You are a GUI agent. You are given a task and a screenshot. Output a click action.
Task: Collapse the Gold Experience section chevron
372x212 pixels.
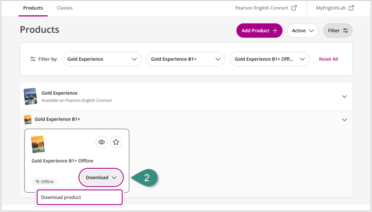pyautogui.click(x=344, y=97)
